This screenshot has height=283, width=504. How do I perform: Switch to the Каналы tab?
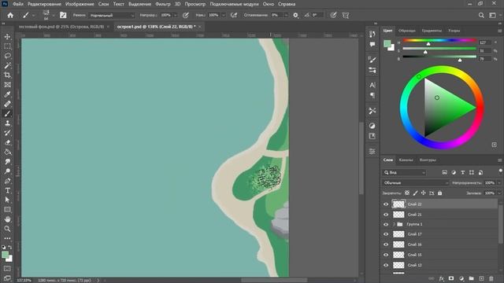(406, 160)
